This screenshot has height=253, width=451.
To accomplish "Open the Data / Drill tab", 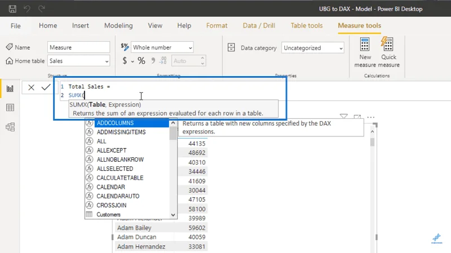I will coord(259,25).
